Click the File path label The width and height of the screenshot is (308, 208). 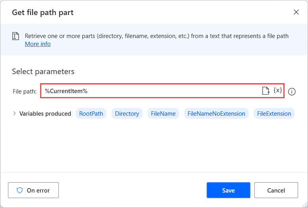[x=25, y=92]
